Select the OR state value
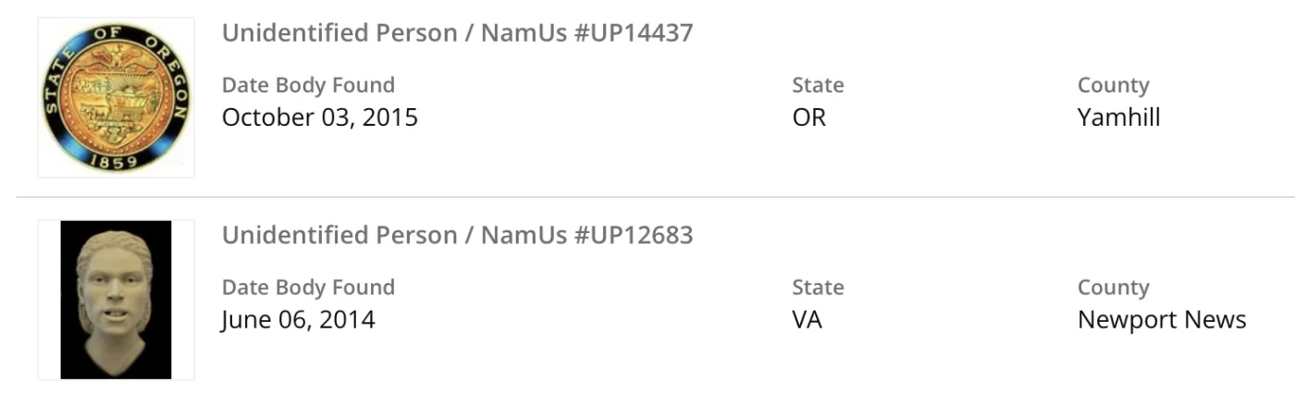 point(808,117)
